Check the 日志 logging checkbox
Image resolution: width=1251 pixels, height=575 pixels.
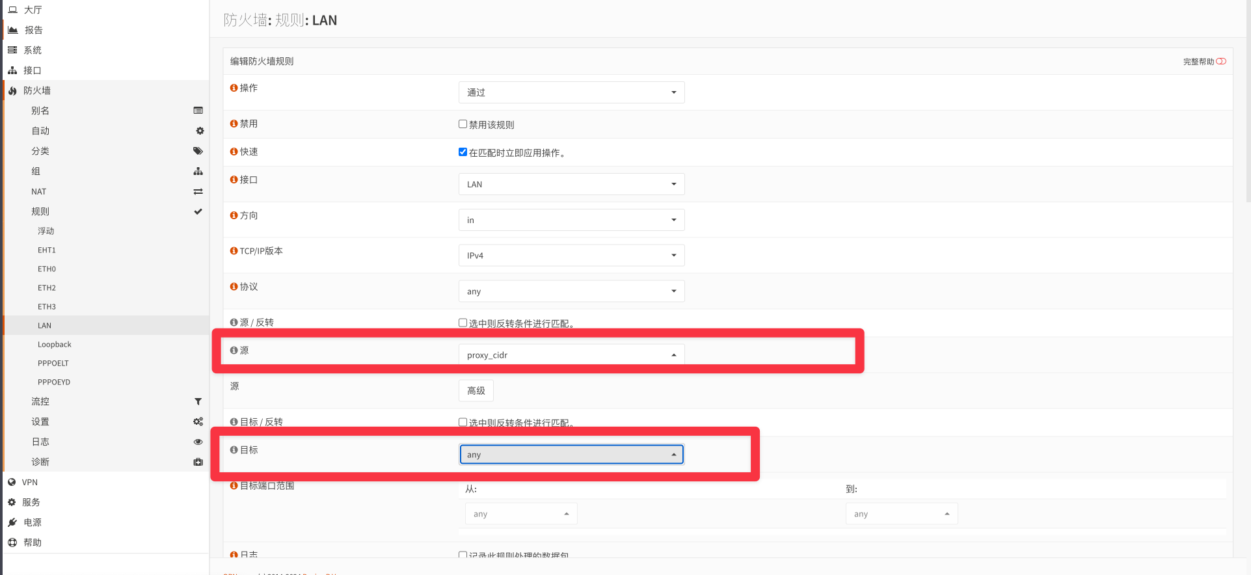(x=463, y=555)
